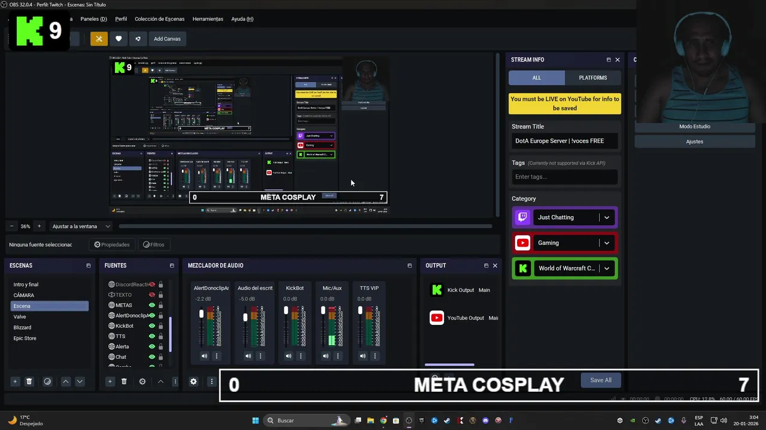Viewport: 766px width, 430px height.
Task: Open Ajustes settings button
Action: (x=695, y=142)
